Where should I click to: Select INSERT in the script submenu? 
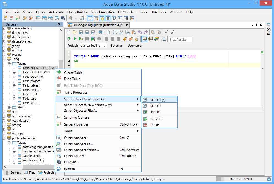(159, 112)
